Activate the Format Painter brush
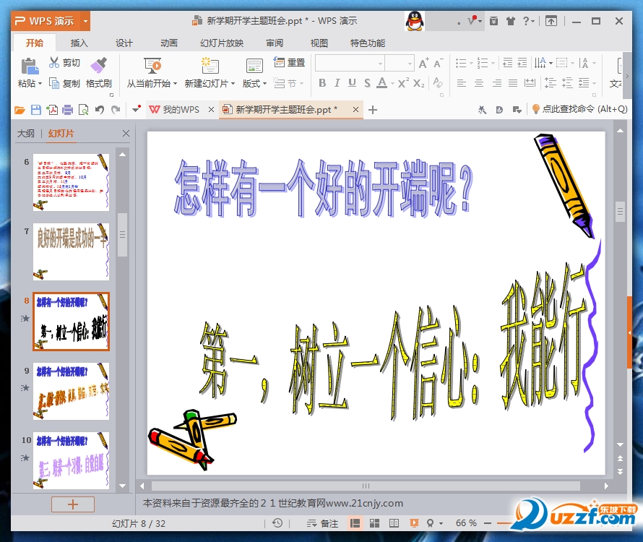The image size is (643, 542). click(x=98, y=65)
